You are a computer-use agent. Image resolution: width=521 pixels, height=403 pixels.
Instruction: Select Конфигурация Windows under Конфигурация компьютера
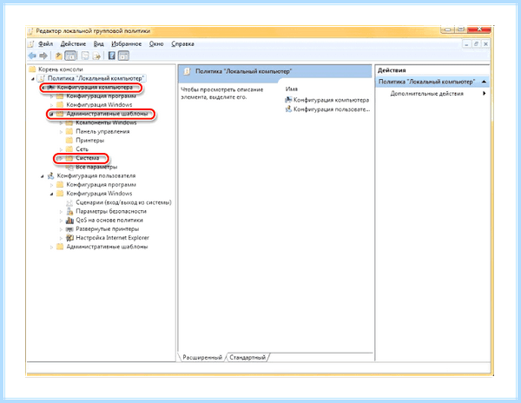point(99,105)
